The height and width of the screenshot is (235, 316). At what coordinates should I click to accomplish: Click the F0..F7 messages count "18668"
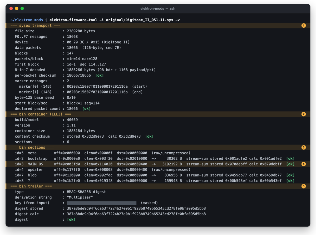(72, 37)
